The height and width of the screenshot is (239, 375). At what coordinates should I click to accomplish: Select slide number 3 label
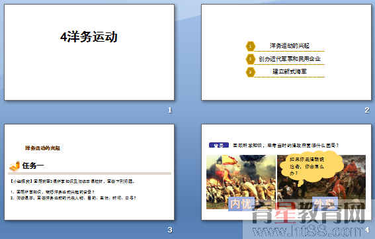pyautogui.click(x=170, y=230)
